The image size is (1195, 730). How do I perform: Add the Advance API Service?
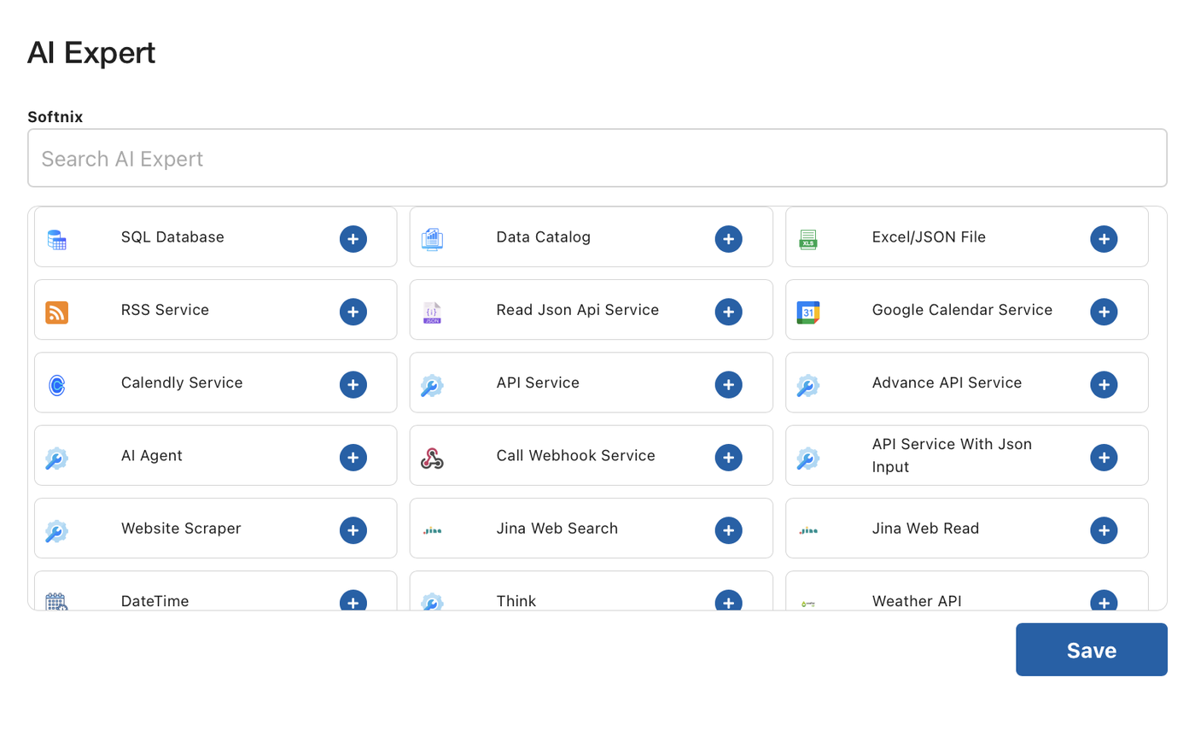[x=1104, y=384]
